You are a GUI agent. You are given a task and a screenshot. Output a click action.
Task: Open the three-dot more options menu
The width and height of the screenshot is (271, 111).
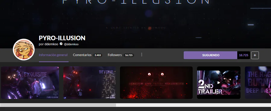click(142, 55)
